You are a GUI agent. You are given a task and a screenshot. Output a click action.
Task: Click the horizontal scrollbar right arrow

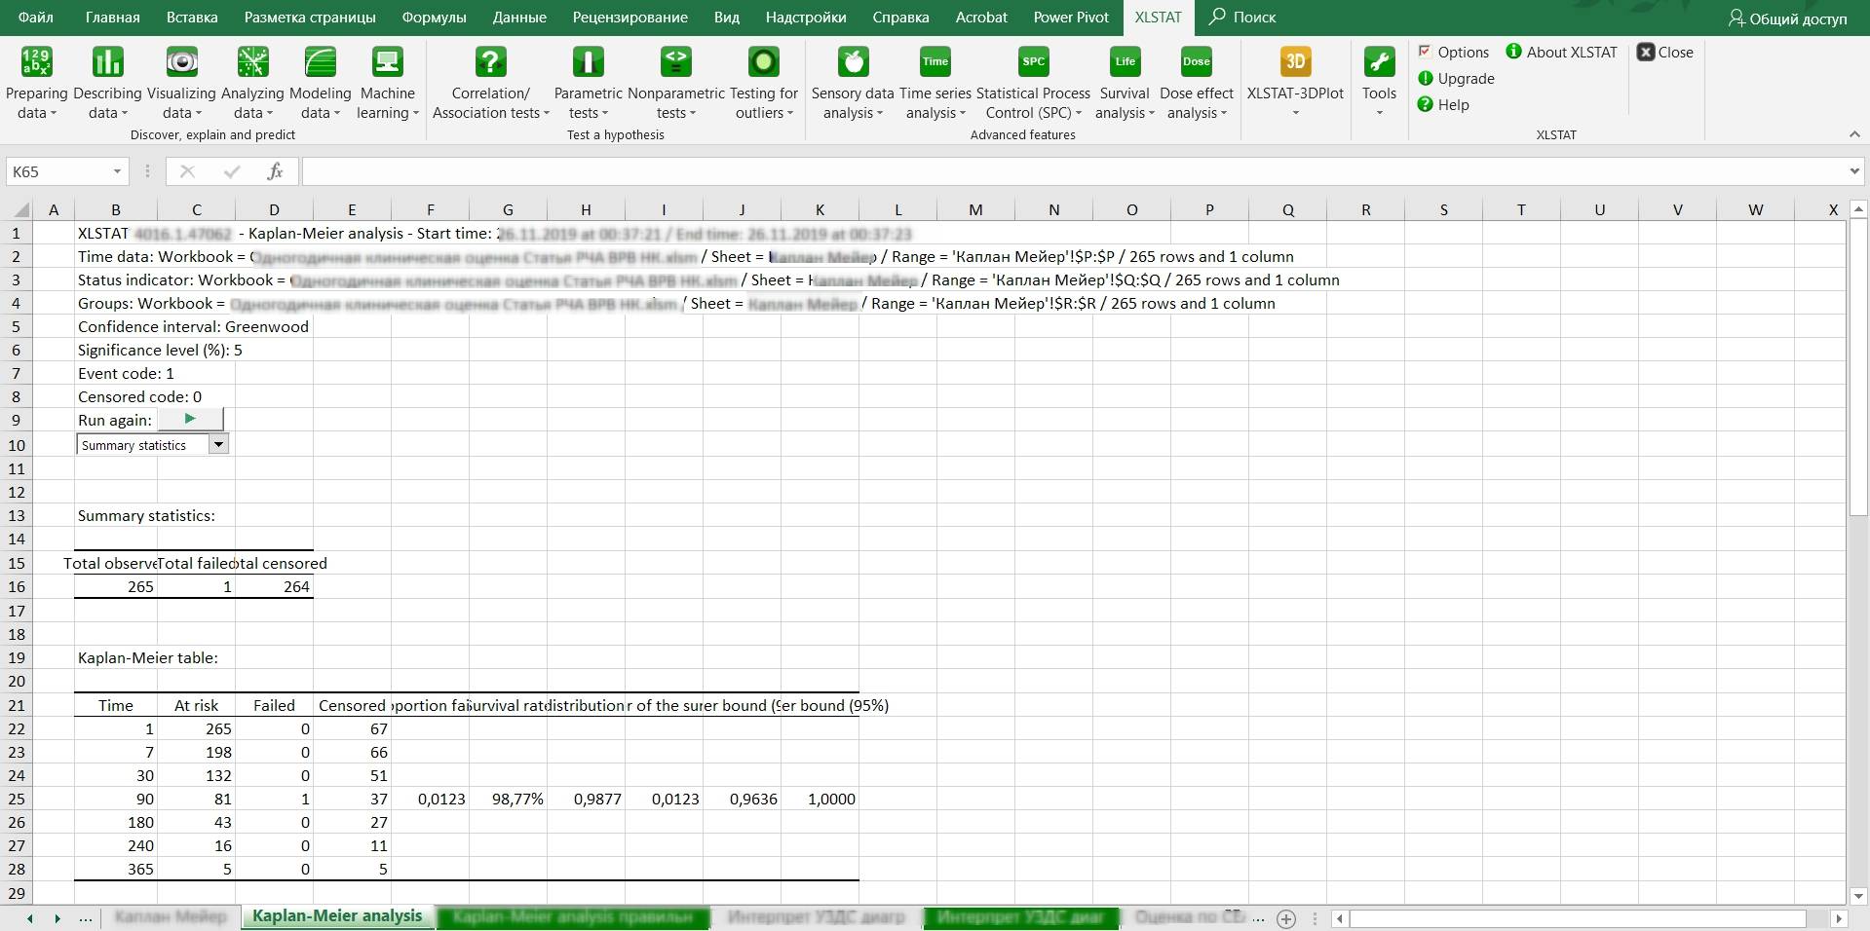click(1839, 918)
